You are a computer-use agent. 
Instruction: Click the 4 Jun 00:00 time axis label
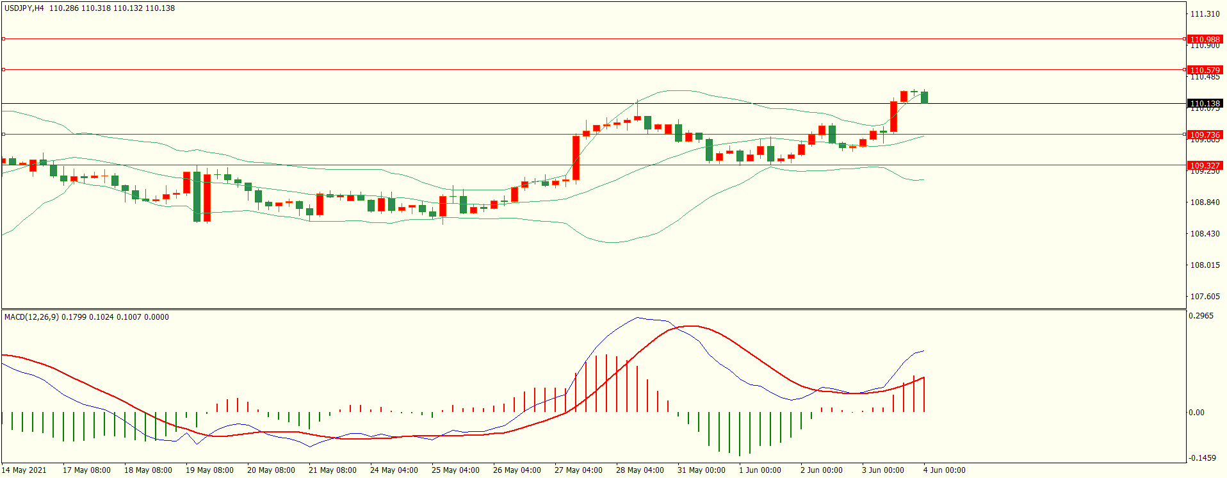(x=944, y=470)
